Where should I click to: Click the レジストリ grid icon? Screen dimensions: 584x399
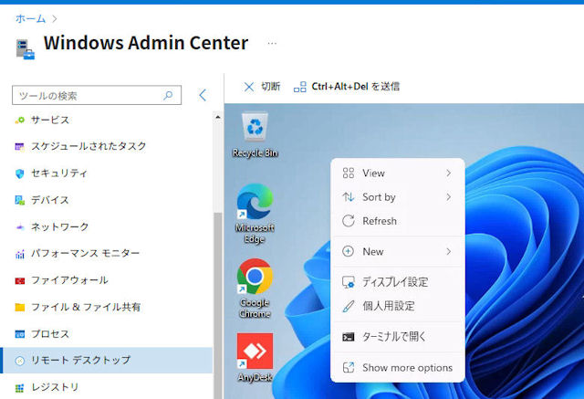[20, 388]
